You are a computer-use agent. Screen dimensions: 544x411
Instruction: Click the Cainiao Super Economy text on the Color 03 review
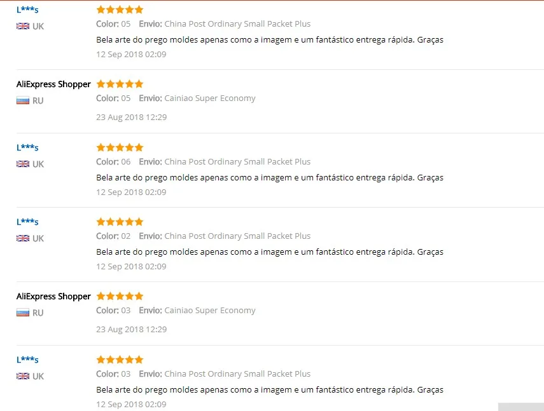point(210,311)
